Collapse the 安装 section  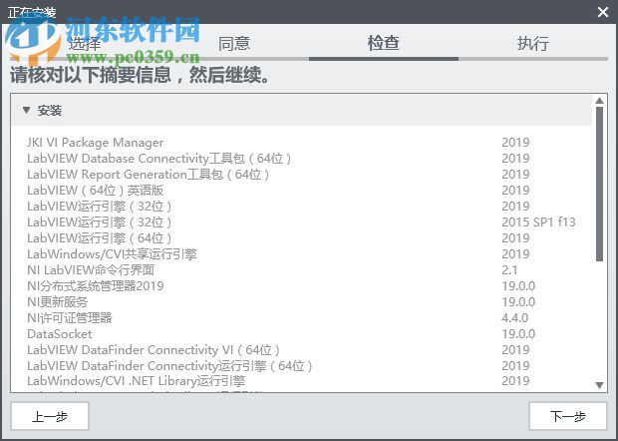(26, 110)
